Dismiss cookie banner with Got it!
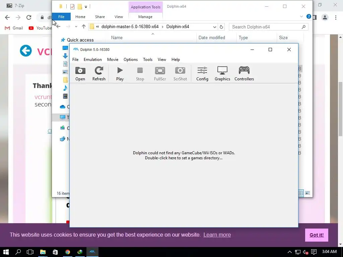 click(317, 235)
